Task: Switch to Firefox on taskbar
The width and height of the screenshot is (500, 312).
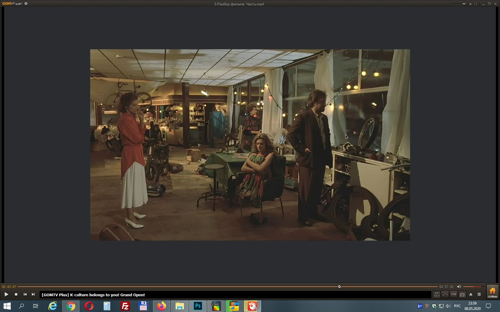Action: point(162,306)
